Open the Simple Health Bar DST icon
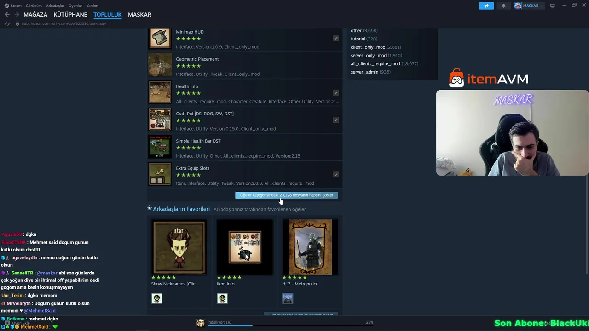The width and height of the screenshot is (589, 331). [x=160, y=147]
